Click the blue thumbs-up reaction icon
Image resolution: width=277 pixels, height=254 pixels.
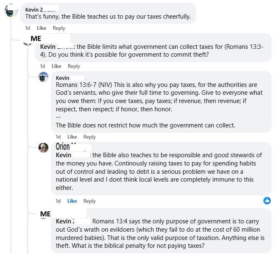click(x=267, y=201)
